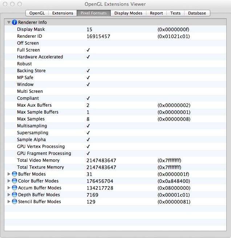
Task: Click the Renderer Info blue info icon
Action: (15, 22)
